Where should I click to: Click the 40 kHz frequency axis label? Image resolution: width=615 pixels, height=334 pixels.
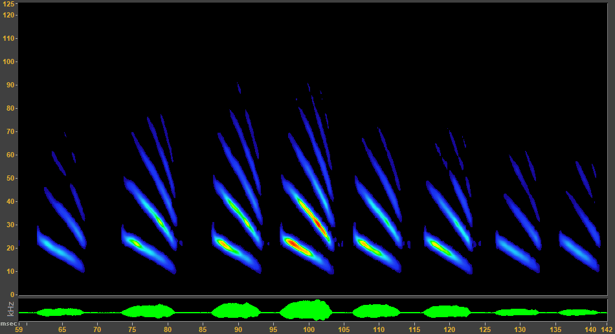10,201
